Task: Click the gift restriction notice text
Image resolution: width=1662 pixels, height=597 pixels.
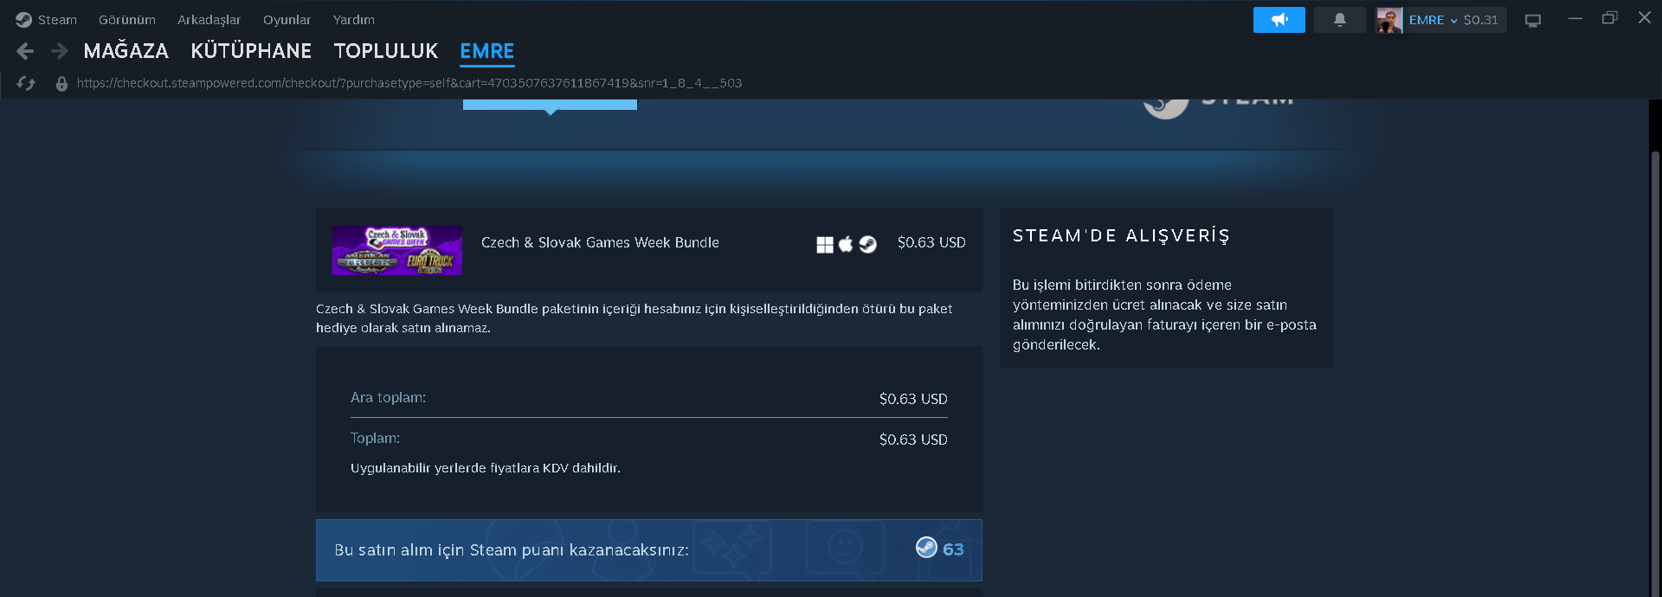Action: pyautogui.click(x=634, y=318)
